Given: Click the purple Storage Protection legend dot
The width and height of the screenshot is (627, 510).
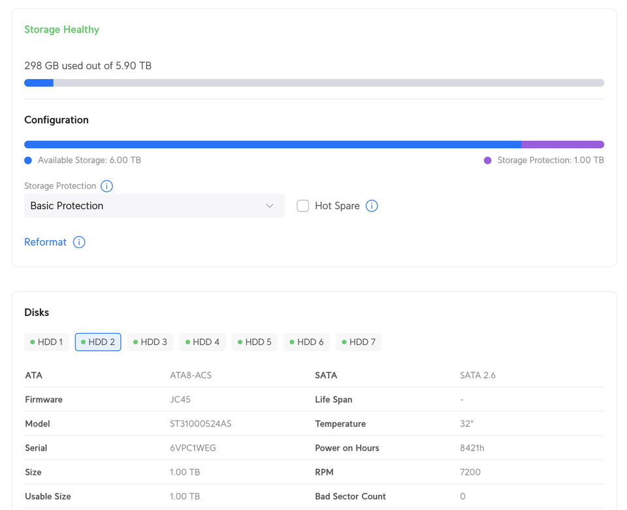Looking at the screenshot, I should 487,161.
